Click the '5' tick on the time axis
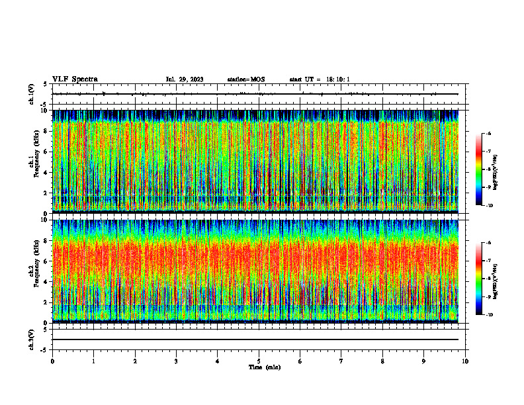Viewport: 524px width, 405px height. pos(259,361)
